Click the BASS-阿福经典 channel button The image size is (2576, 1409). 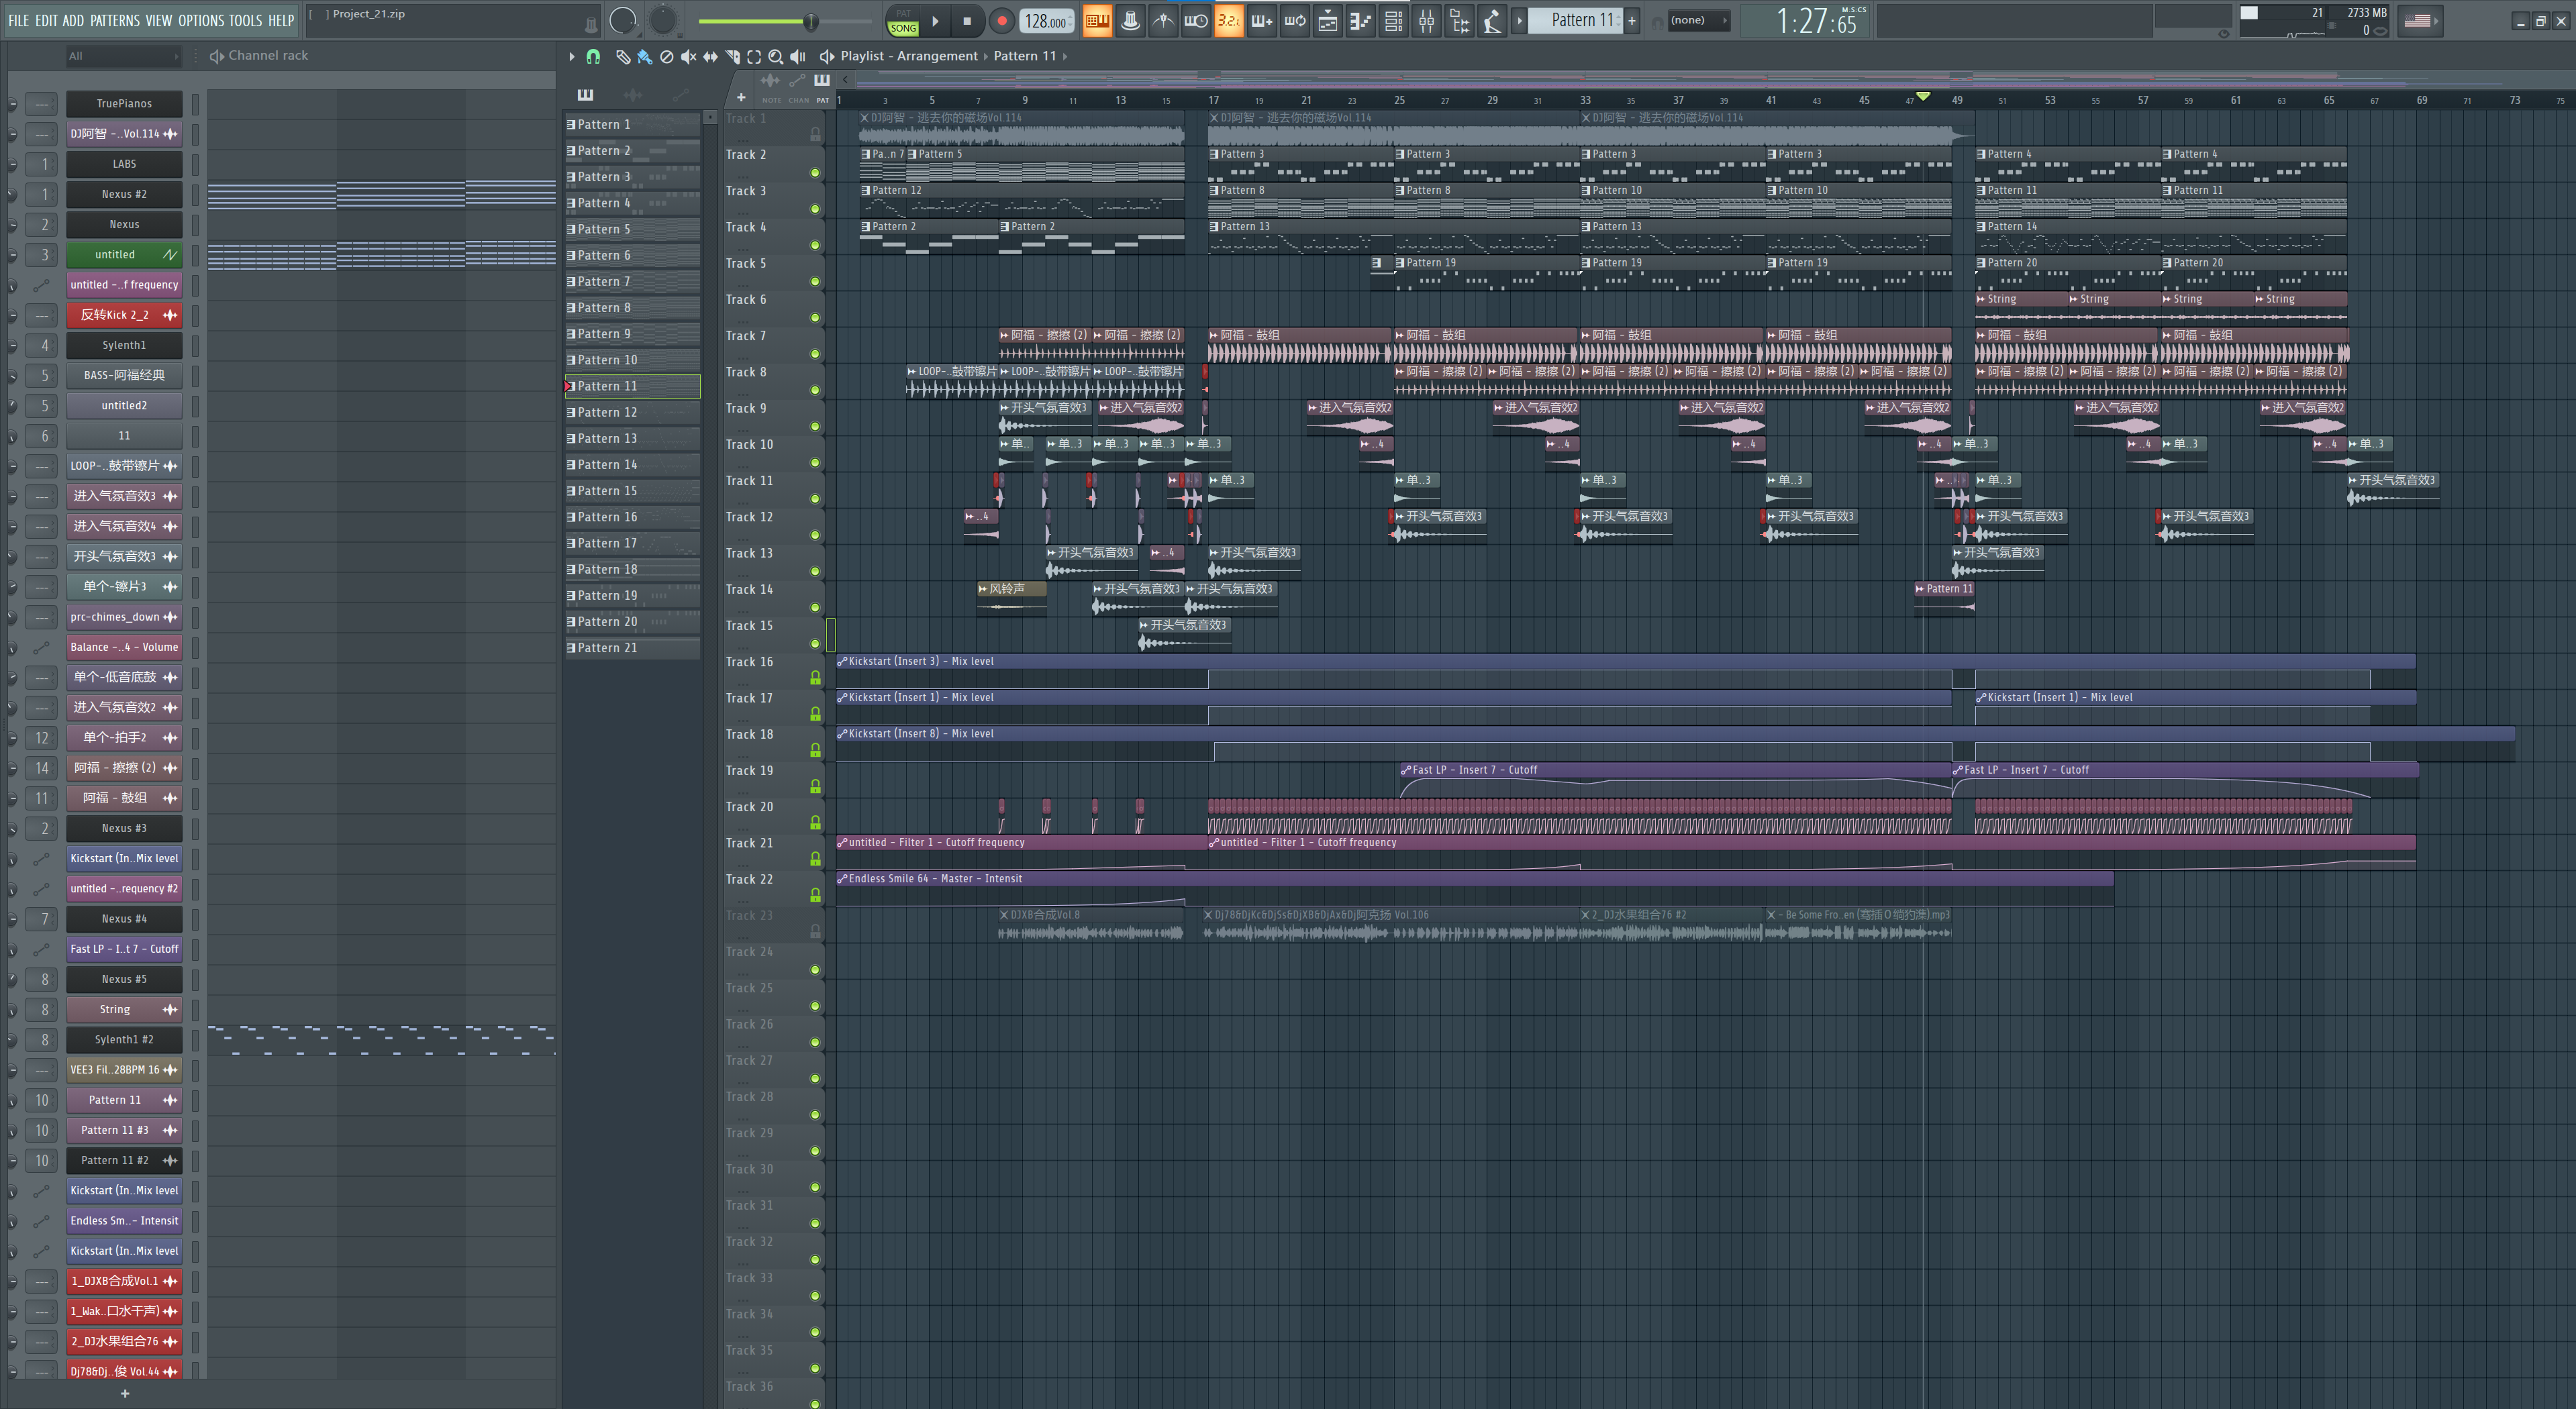[124, 376]
